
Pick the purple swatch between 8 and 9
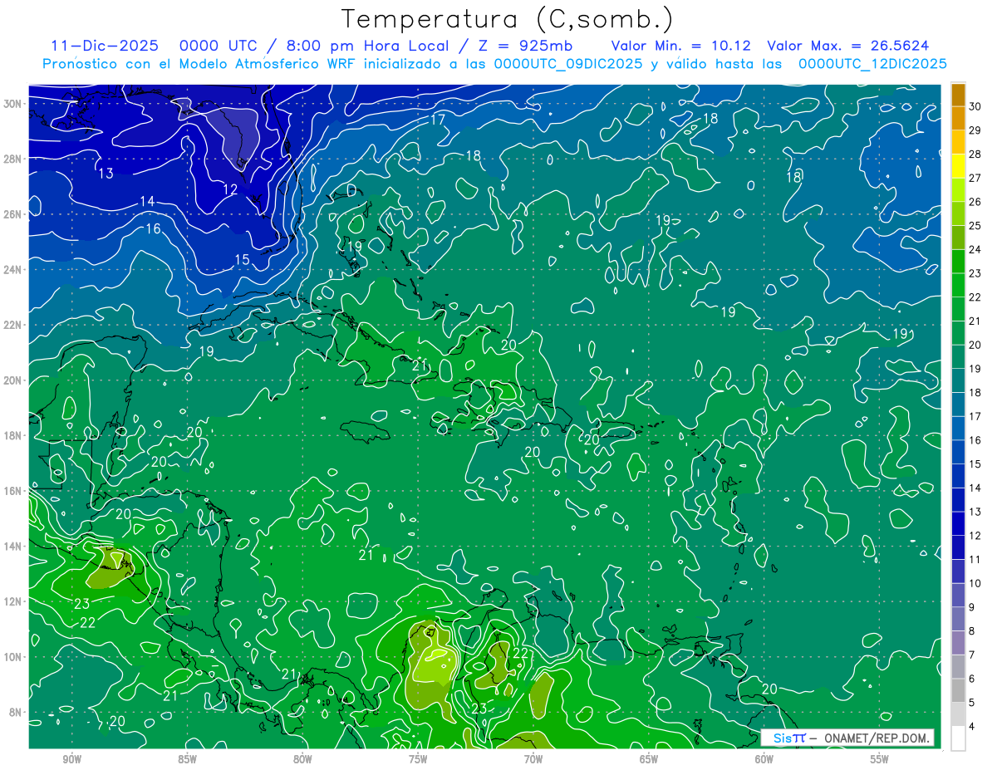tap(958, 619)
